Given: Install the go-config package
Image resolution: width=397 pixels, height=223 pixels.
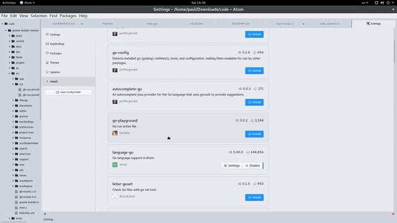Looking at the screenshot, I should [254, 71].
